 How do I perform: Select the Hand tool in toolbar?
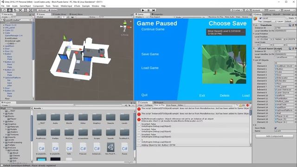click(x=5, y=10)
